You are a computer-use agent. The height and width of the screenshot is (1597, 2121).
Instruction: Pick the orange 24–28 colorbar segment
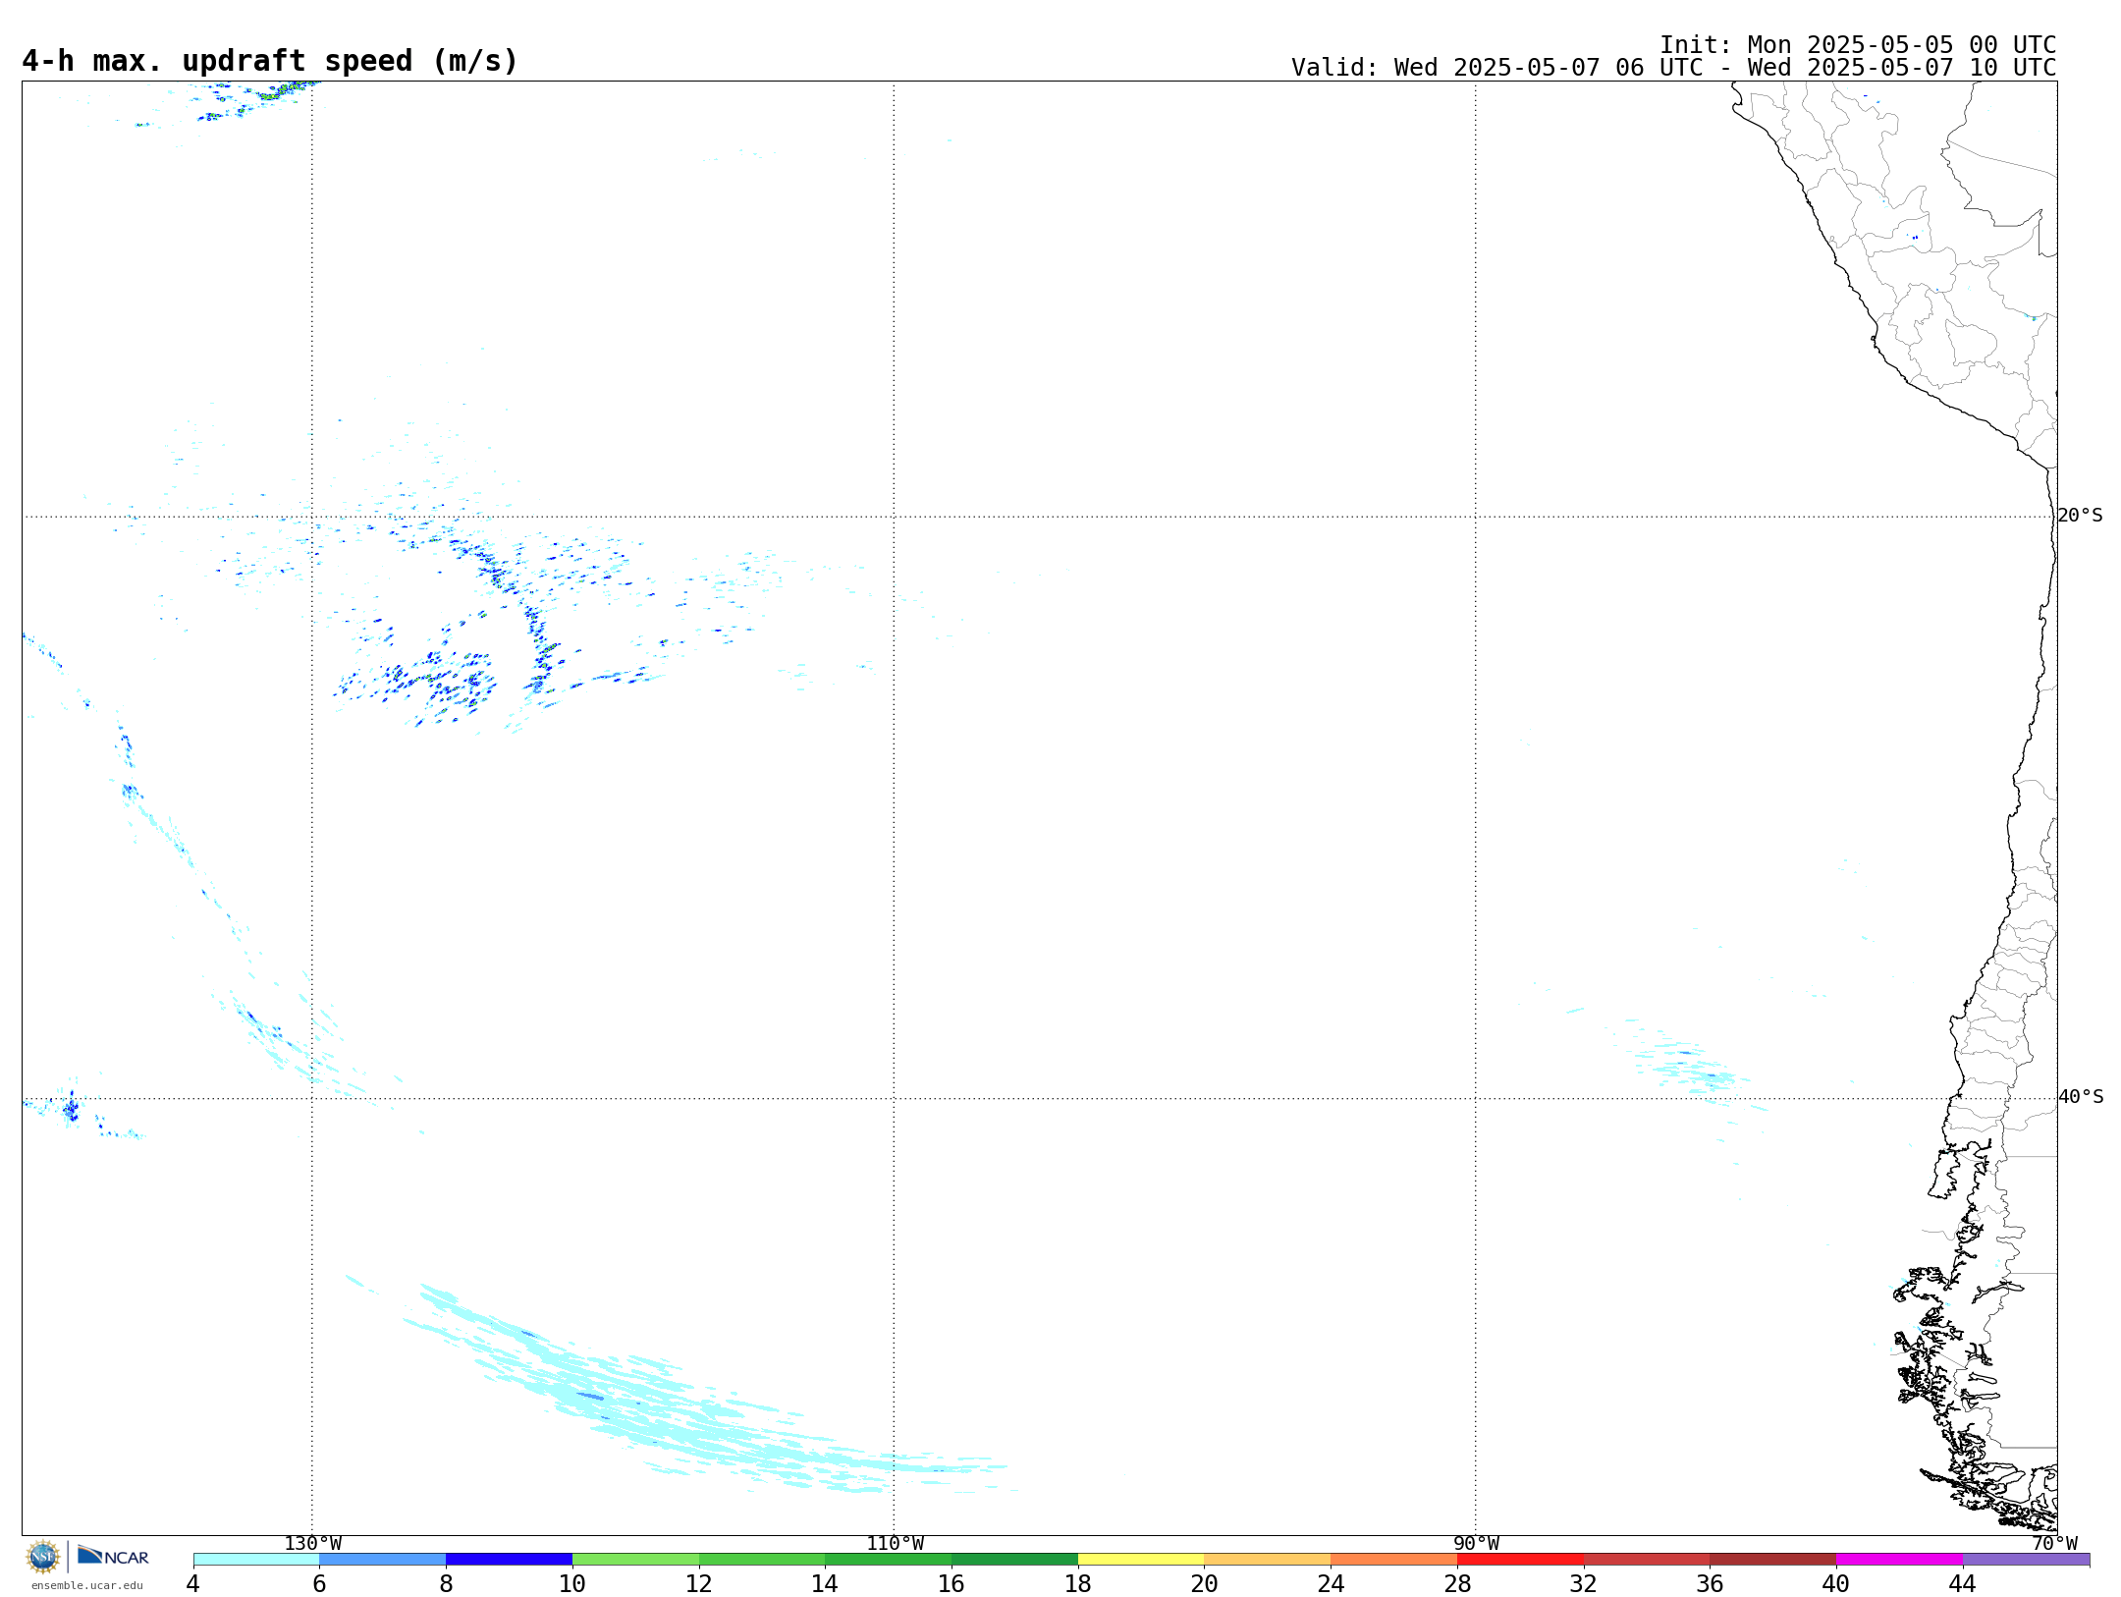[x=1394, y=1560]
